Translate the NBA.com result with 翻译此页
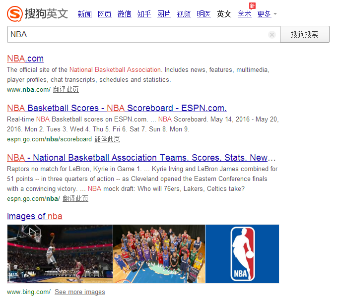This screenshot has width=338, height=302. click(x=66, y=90)
